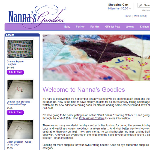Visit the Professional Crafters link

pyautogui.click(x=92, y=118)
